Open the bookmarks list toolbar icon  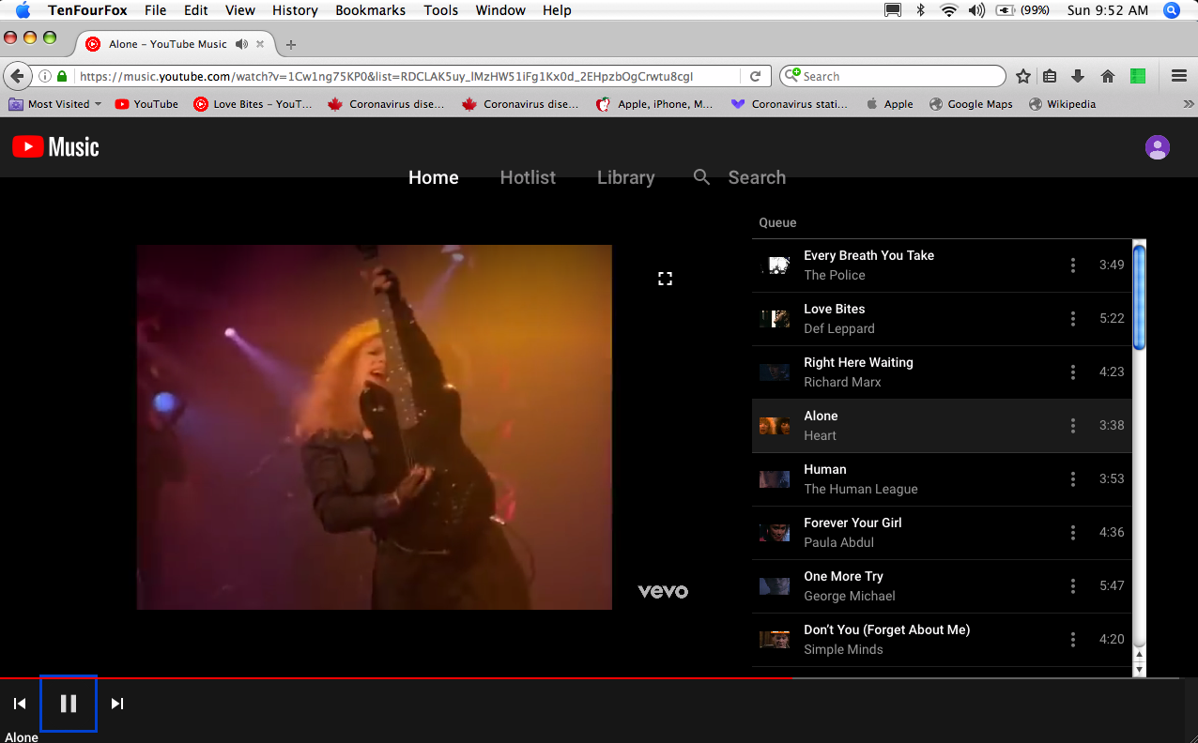[1051, 77]
